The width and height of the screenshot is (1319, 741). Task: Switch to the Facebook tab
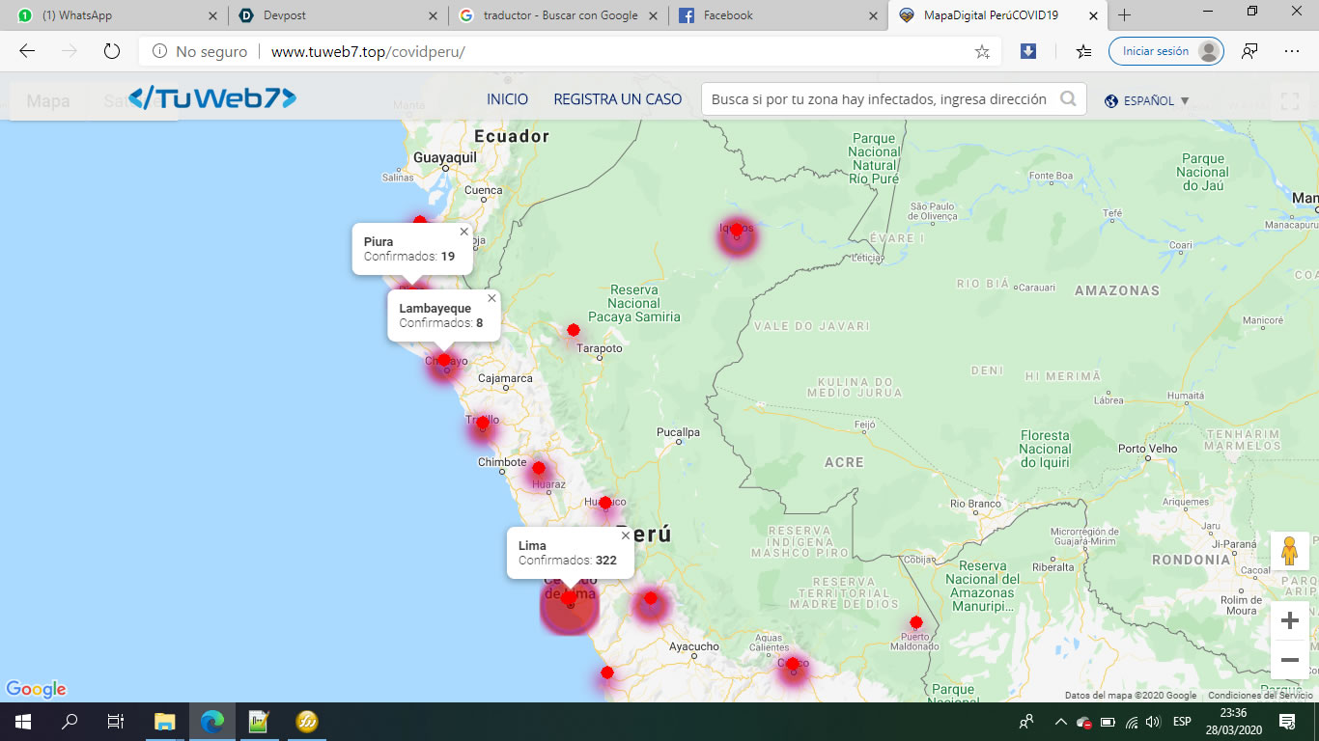[778, 15]
